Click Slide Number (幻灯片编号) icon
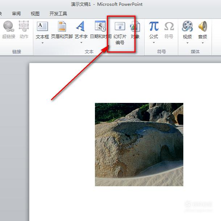This screenshot has width=221, height=221. click(x=120, y=26)
